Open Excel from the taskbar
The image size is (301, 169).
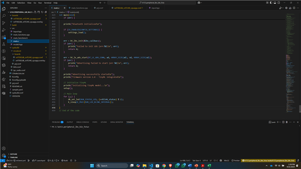click(x=209, y=166)
